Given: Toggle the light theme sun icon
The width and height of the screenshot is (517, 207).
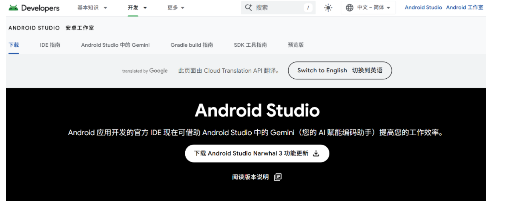Looking at the screenshot, I should click(x=328, y=8).
